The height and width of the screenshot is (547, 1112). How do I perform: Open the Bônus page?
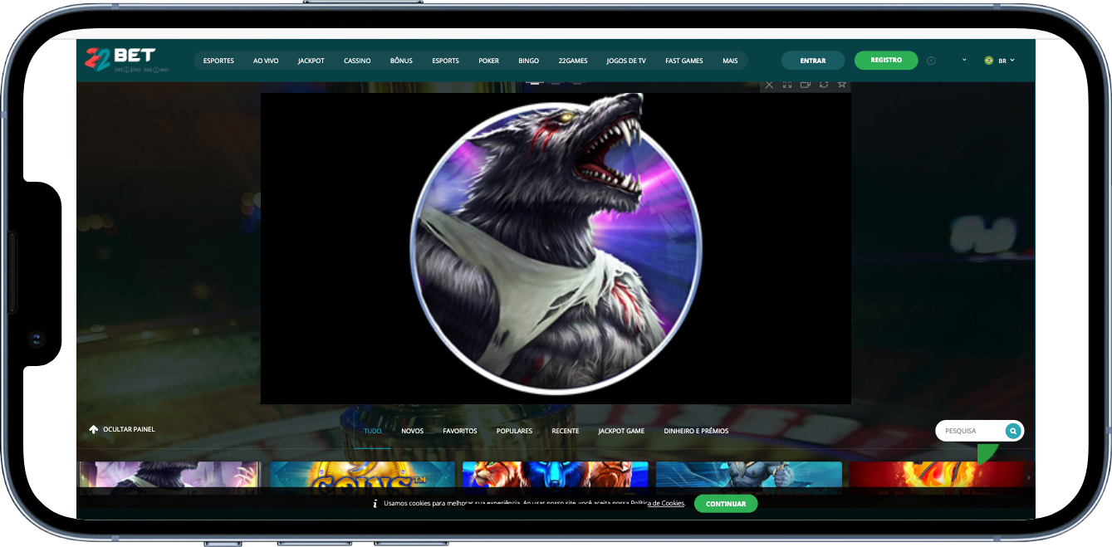[401, 61]
